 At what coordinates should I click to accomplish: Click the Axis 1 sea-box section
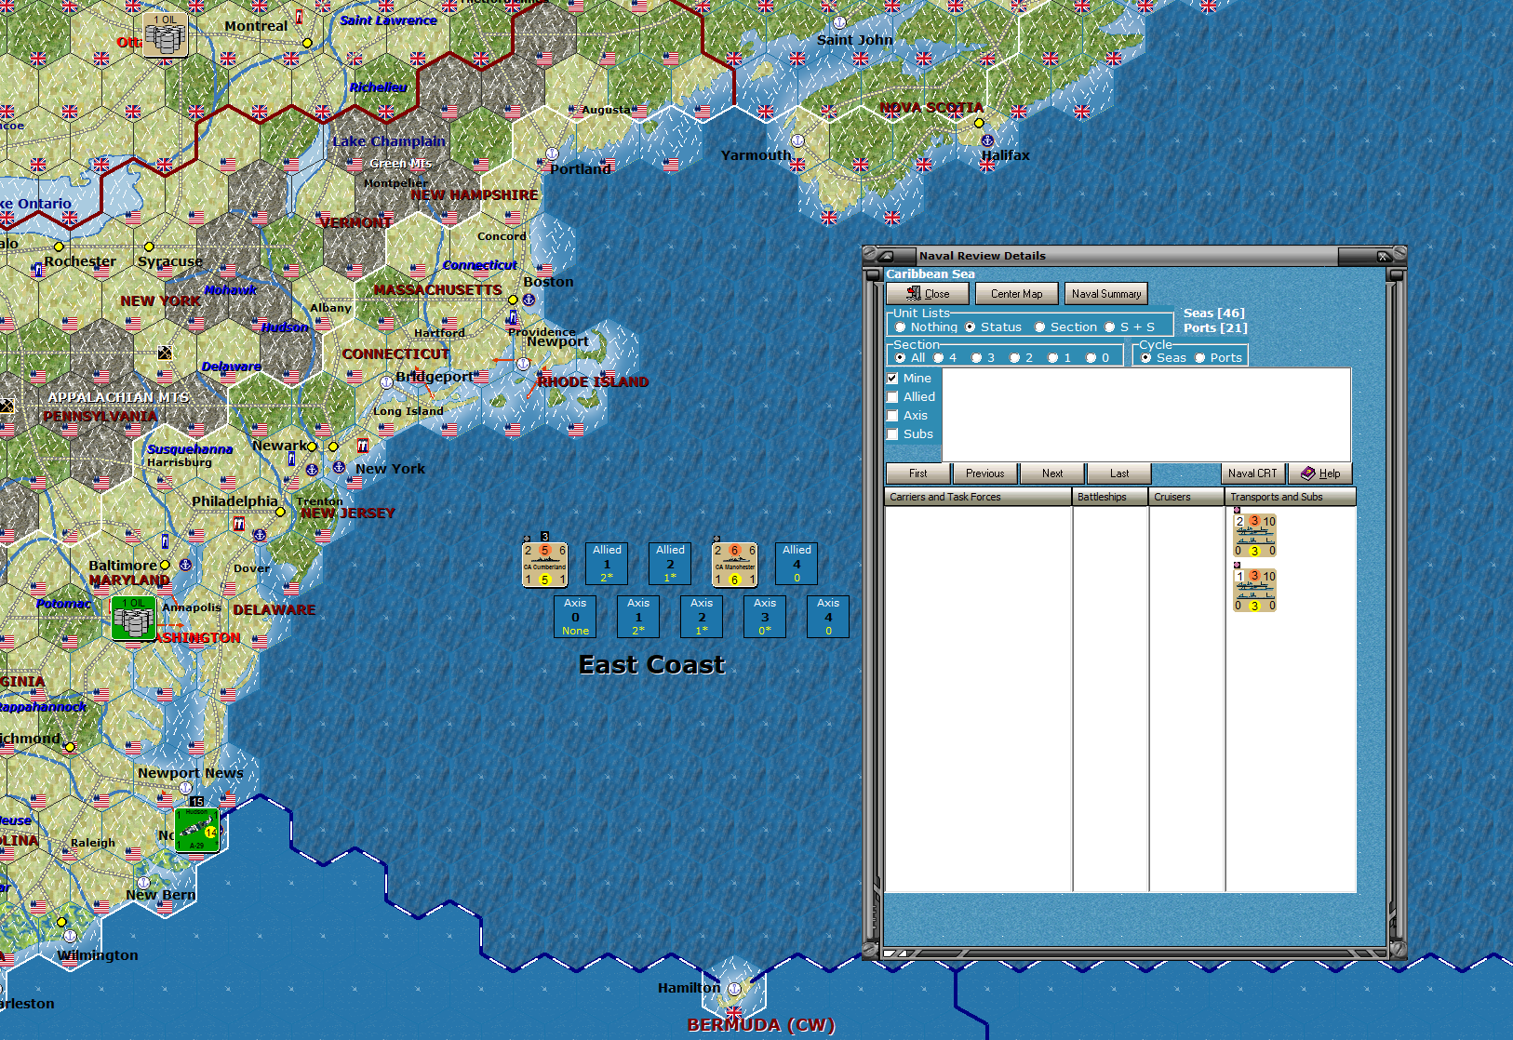point(638,617)
